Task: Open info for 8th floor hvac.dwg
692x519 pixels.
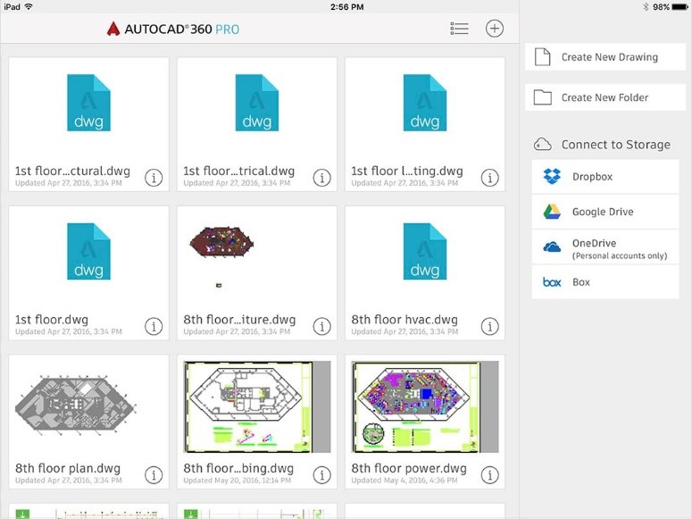Action: [x=489, y=326]
